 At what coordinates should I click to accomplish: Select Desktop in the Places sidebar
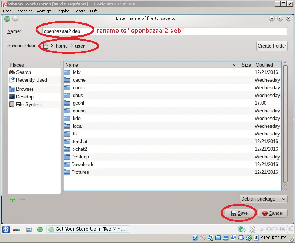click(x=34, y=97)
